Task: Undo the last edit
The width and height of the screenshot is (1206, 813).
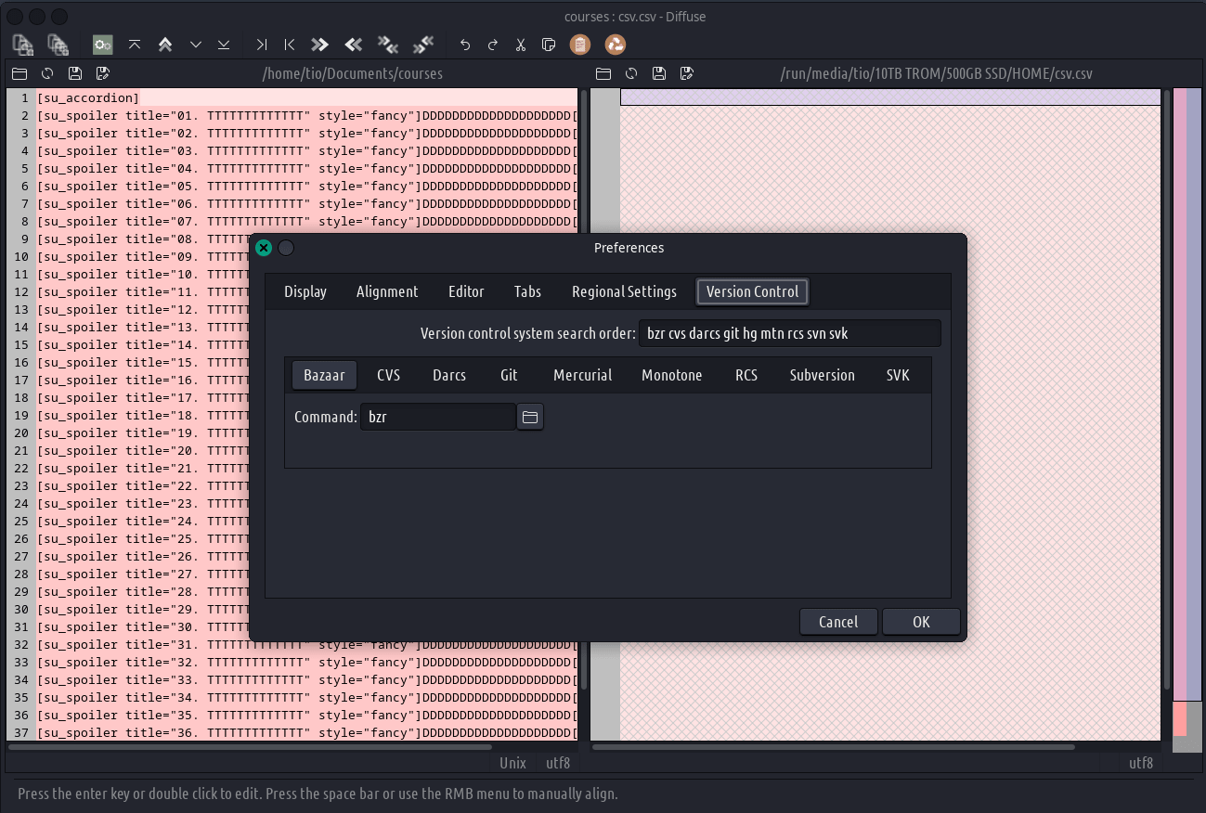Action: pos(465,44)
